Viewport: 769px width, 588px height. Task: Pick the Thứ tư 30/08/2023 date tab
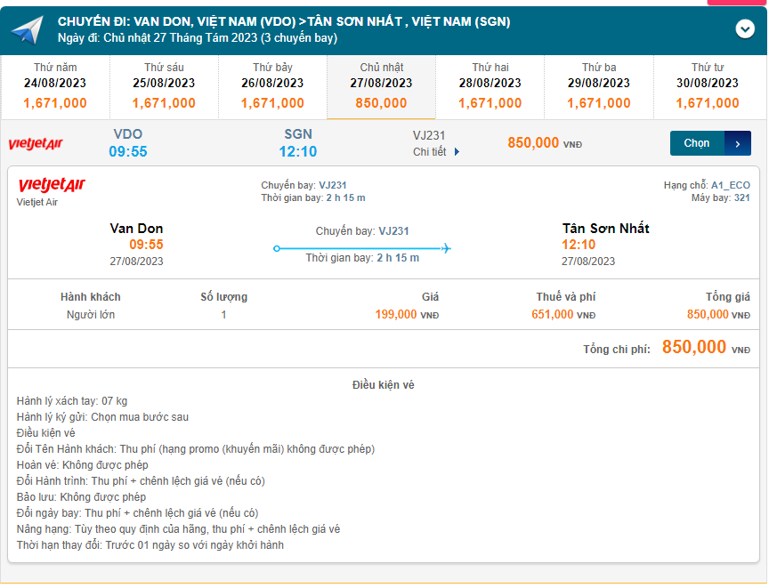[708, 87]
